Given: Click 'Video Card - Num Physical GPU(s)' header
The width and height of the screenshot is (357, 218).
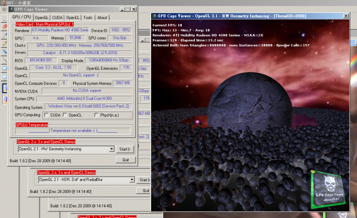Looking at the screenshot, I should click(45, 25).
